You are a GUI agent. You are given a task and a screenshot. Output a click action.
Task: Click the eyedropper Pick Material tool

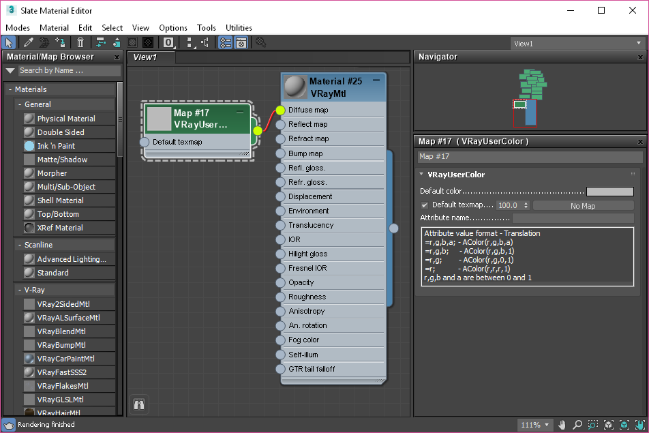pyautogui.click(x=28, y=43)
